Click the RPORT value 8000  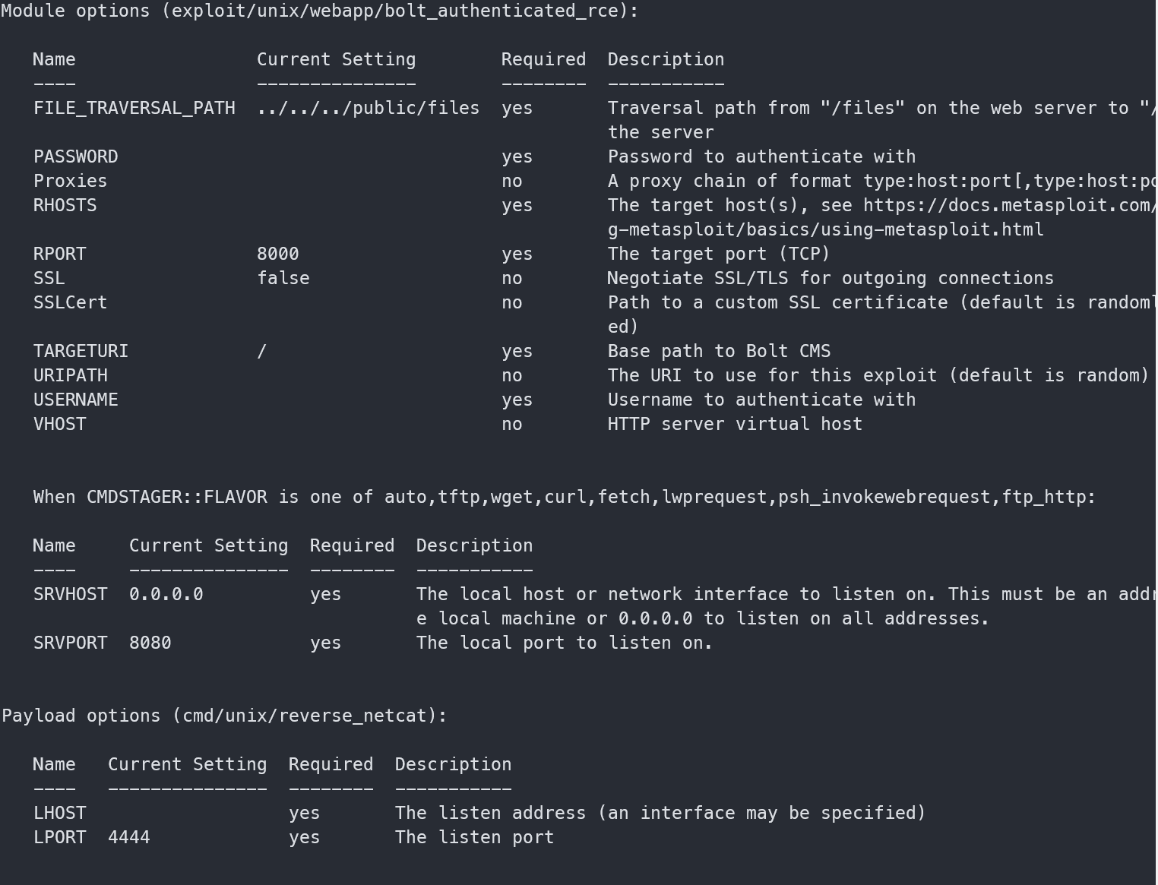277,254
